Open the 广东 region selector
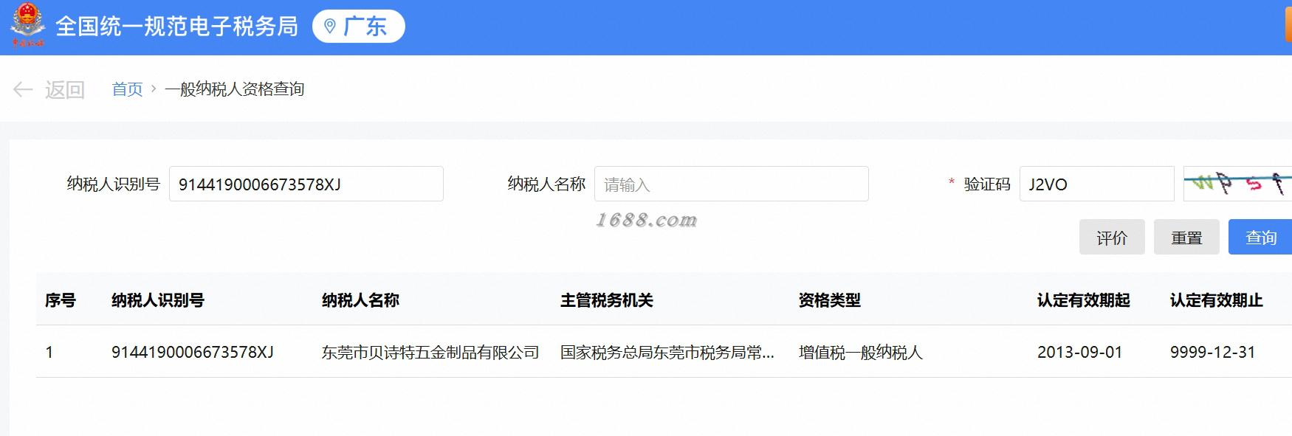Viewport: 1292px width, 436px height. point(359,26)
